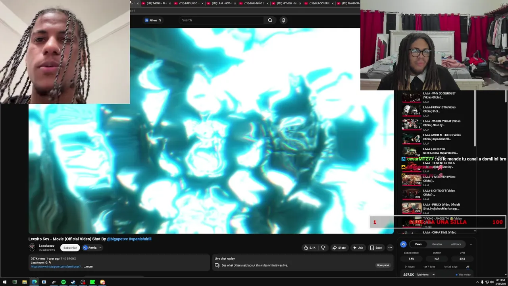Save the video to a playlist
The image size is (508, 286).
376,247
